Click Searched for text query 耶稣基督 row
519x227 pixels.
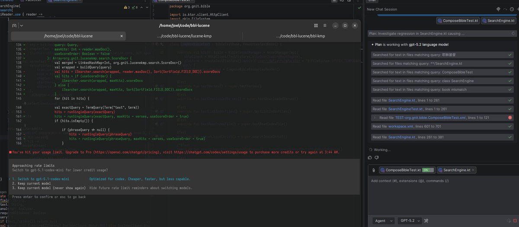click(x=442, y=55)
